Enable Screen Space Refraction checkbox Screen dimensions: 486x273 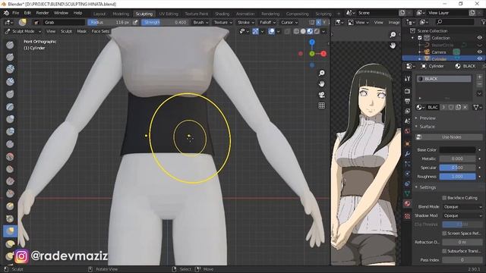(444, 234)
